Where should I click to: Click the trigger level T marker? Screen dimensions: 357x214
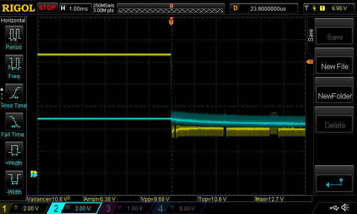pyautogui.click(x=310, y=62)
